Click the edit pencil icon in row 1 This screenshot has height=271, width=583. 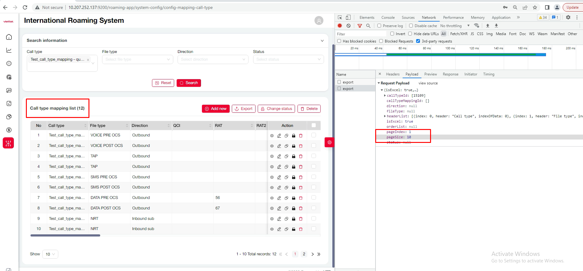pyautogui.click(x=279, y=135)
